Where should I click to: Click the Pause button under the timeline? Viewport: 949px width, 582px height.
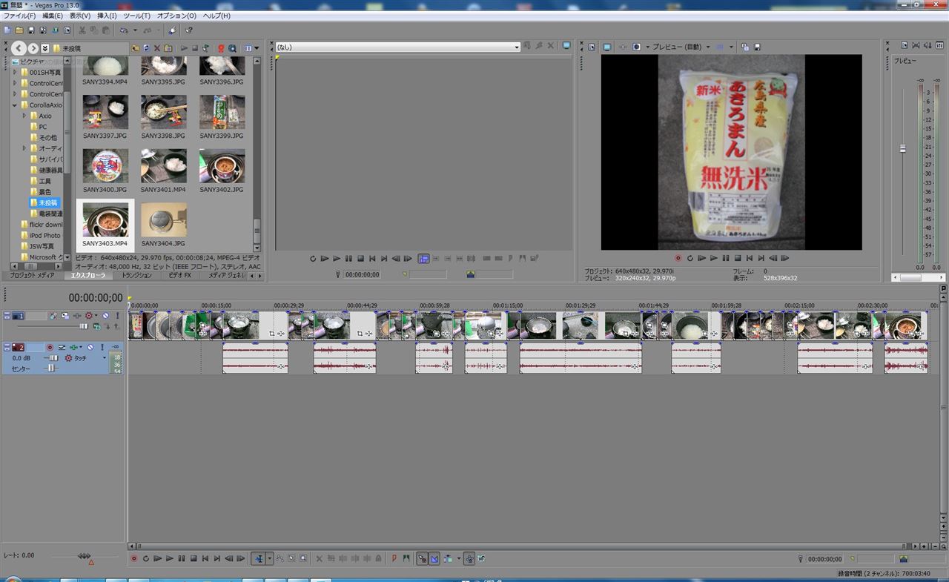(x=182, y=558)
